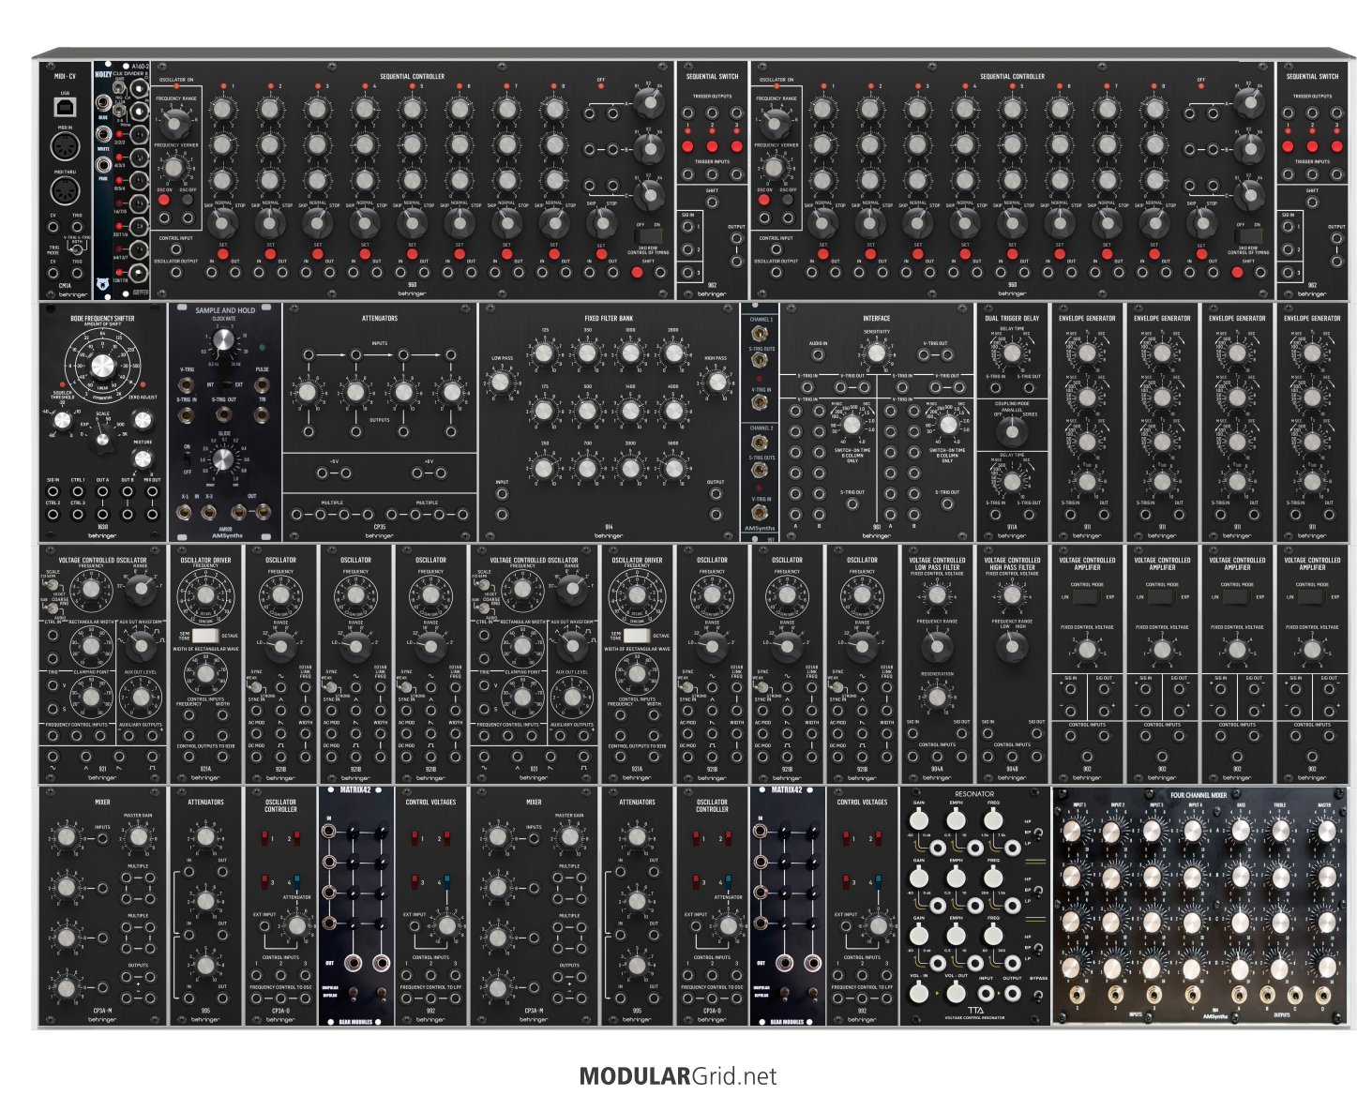The image size is (1357, 1096).
Task: Click the 125 band knob on Fixed Filter Bank
Action: 545,353
